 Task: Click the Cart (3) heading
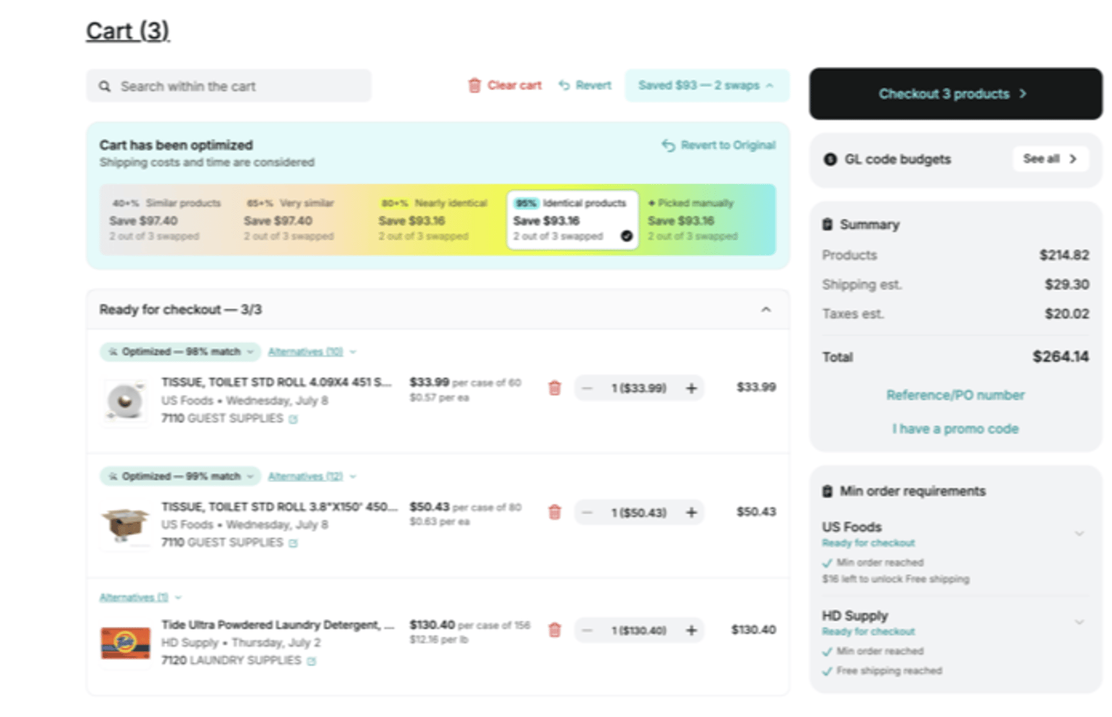(x=128, y=31)
